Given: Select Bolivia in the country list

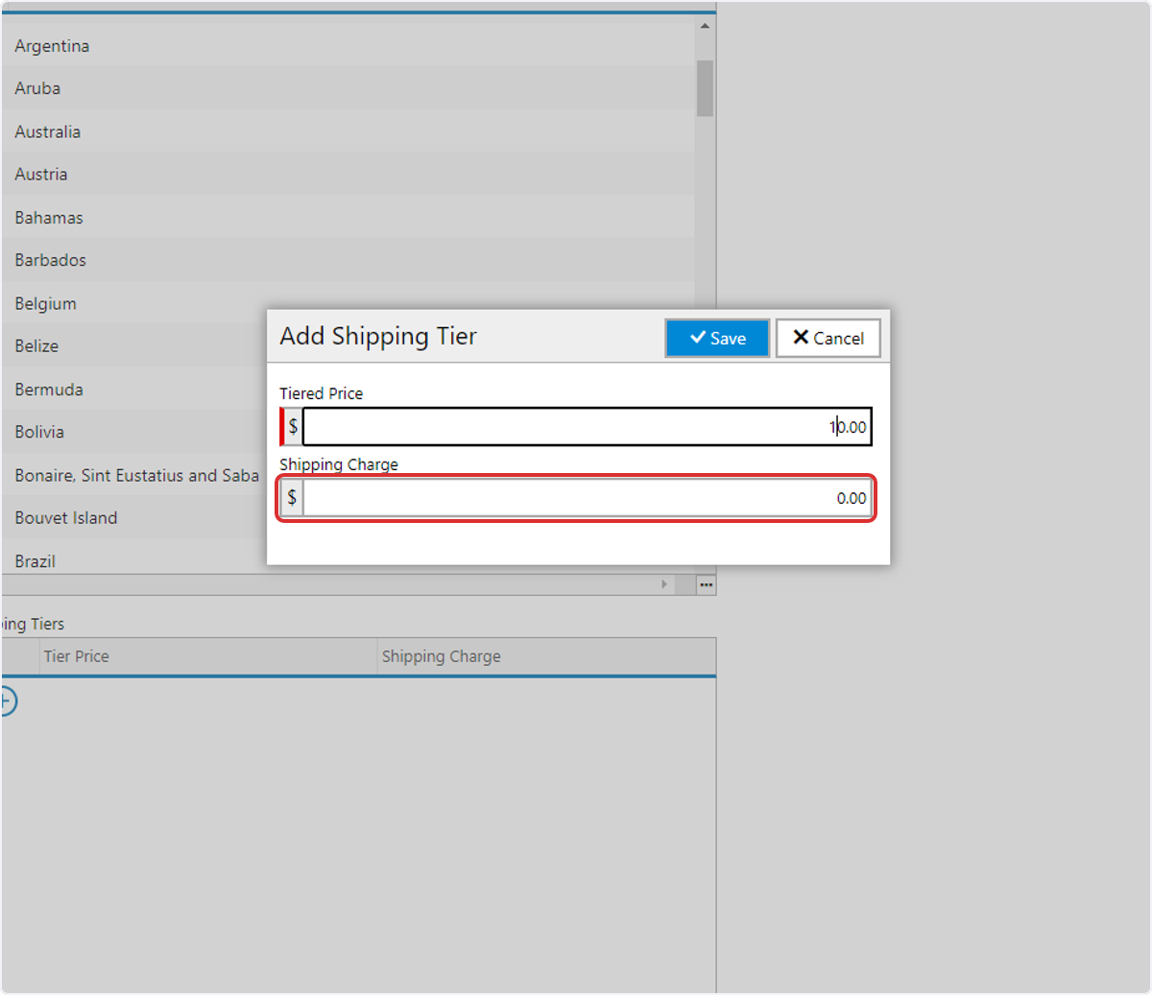Looking at the screenshot, I should point(134,432).
